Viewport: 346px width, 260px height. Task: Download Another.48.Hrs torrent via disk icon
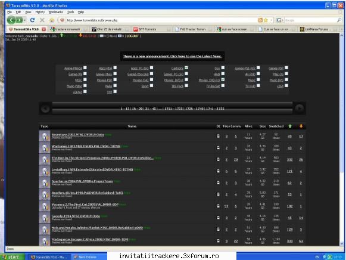218,194
